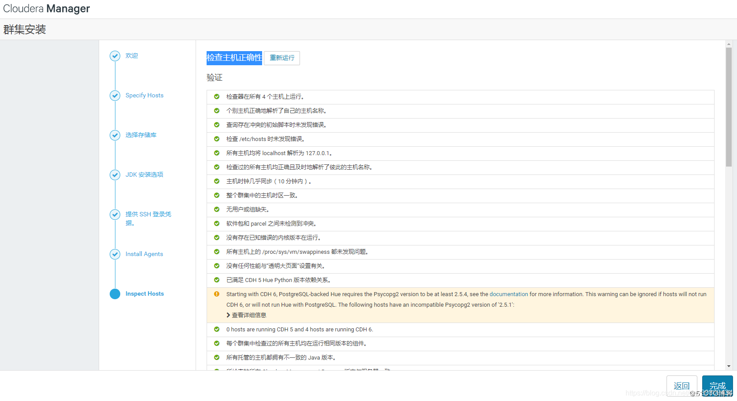Go to the JDK 安装选项 wizard step
Image resolution: width=737 pixels, height=401 pixels.
(144, 175)
